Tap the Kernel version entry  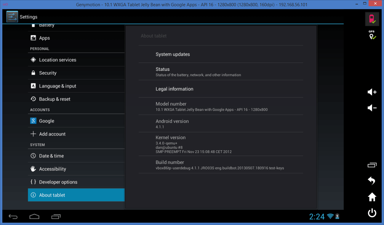click(x=221, y=144)
